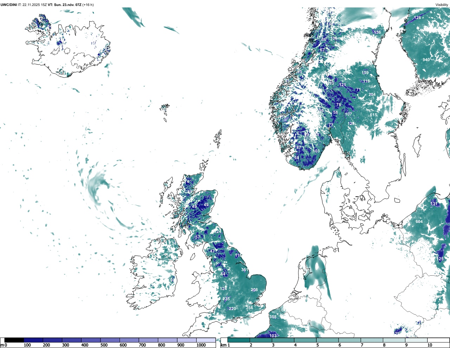Click the 220 value in southern England

pyautogui.click(x=232, y=309)
